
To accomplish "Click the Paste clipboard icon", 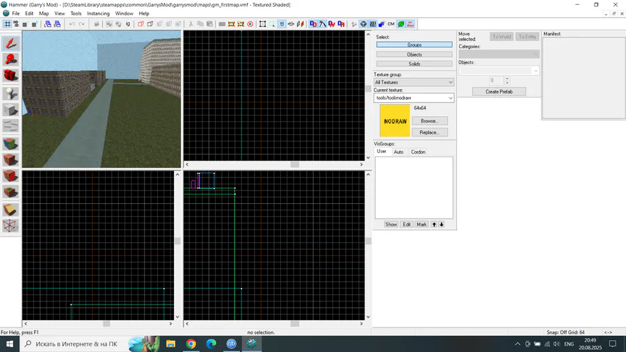I will tap(209, 24).
